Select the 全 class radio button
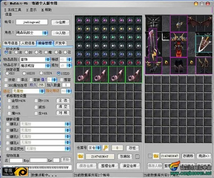 coord(6,52)
